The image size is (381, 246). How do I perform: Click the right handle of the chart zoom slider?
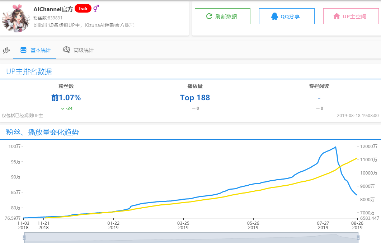[358, 238]
